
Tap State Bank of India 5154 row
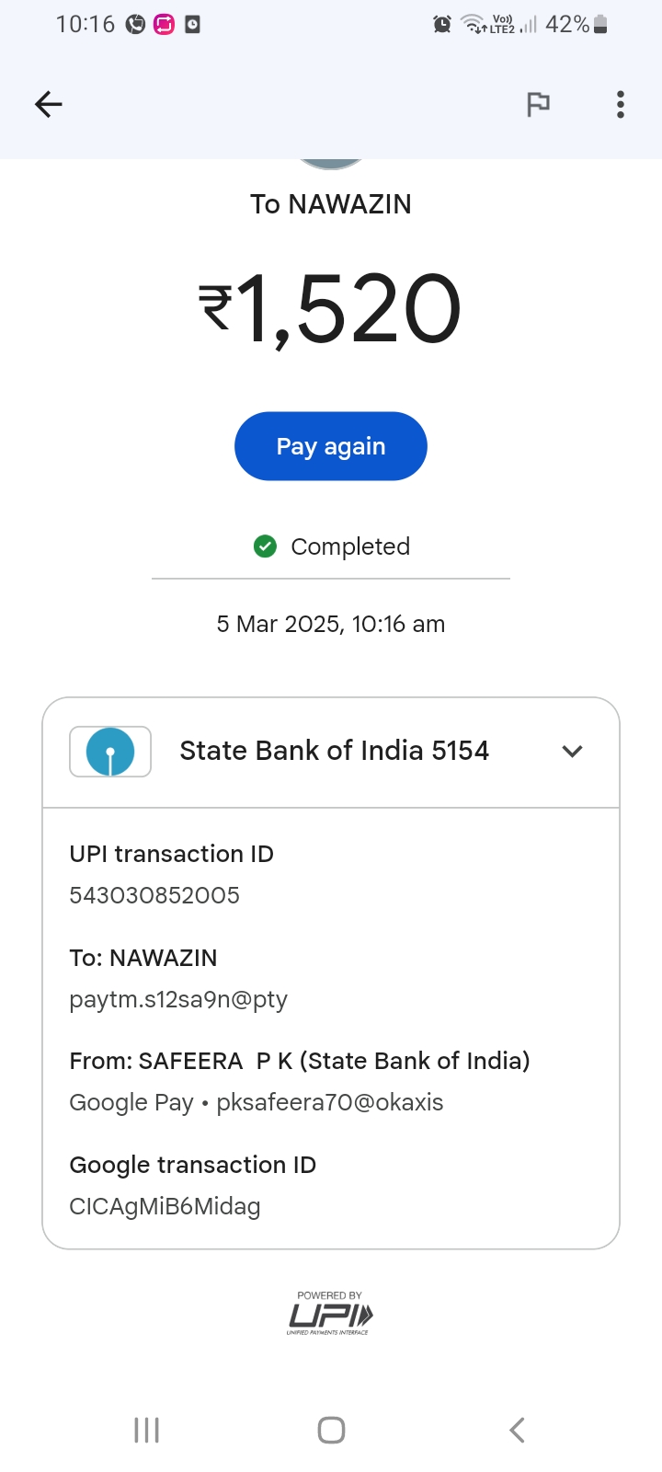pos(334,752)
